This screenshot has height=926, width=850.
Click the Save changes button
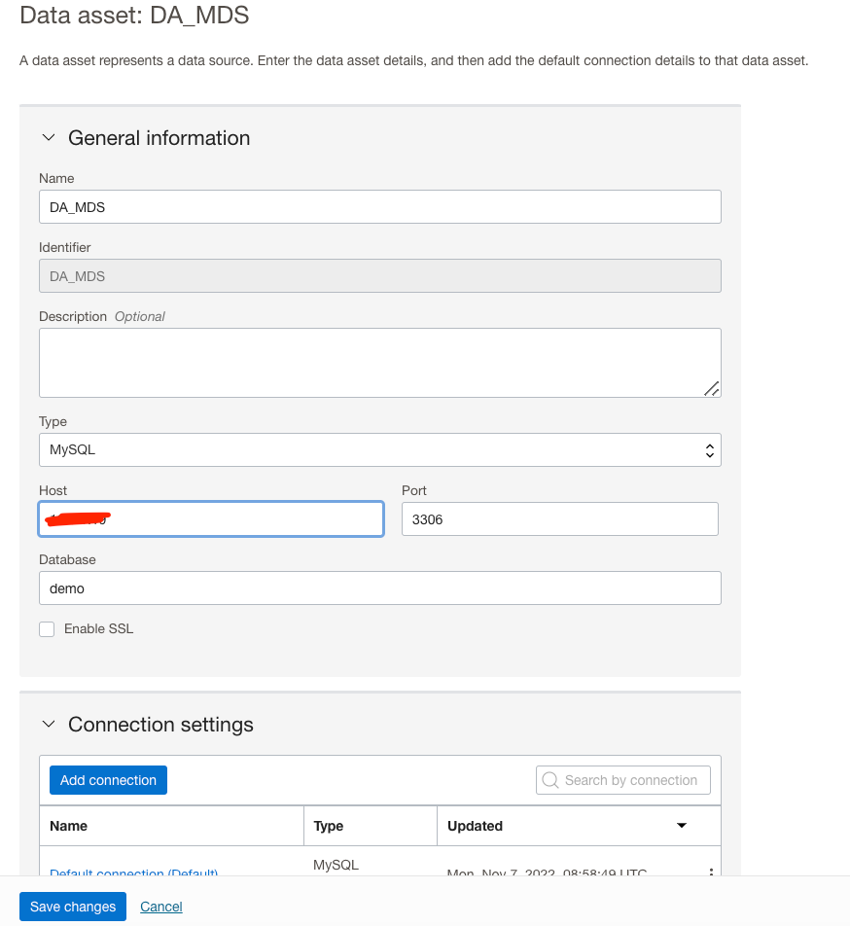click(x=73, y=907)
